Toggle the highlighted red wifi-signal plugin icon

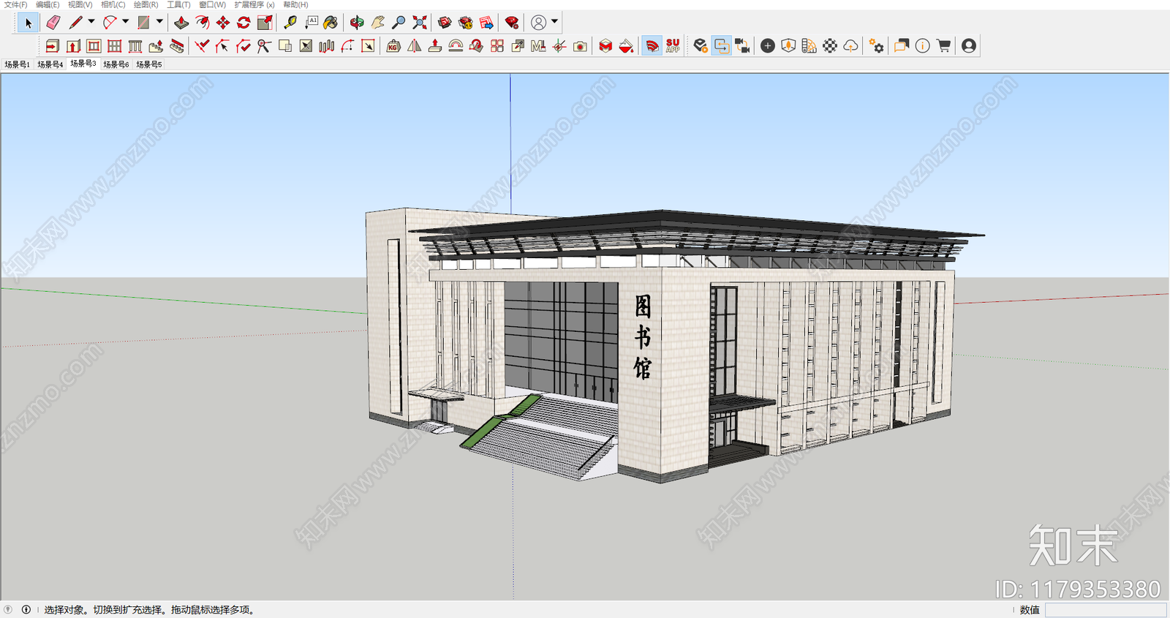point(652,46)
